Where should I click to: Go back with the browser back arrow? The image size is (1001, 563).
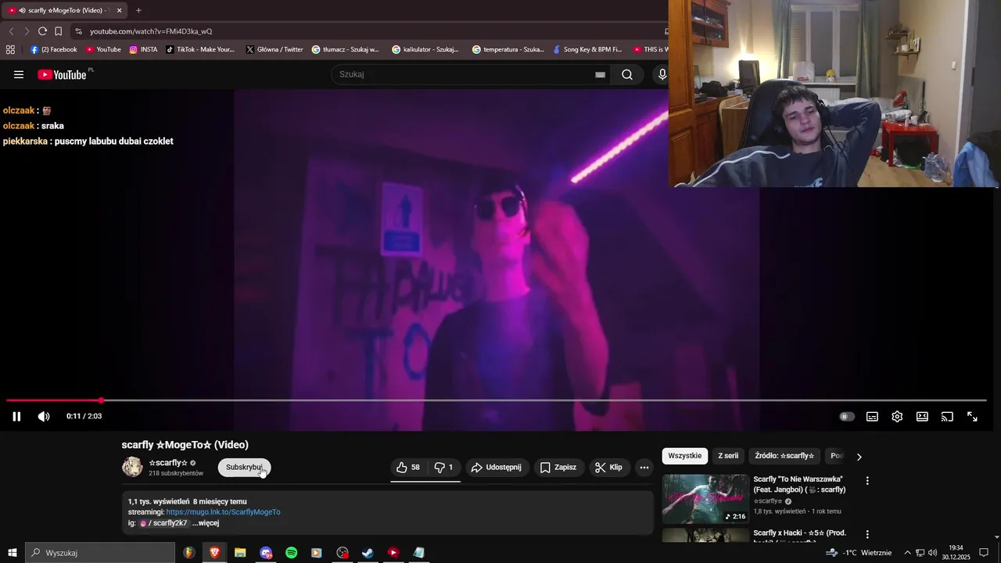coord(11,31)
